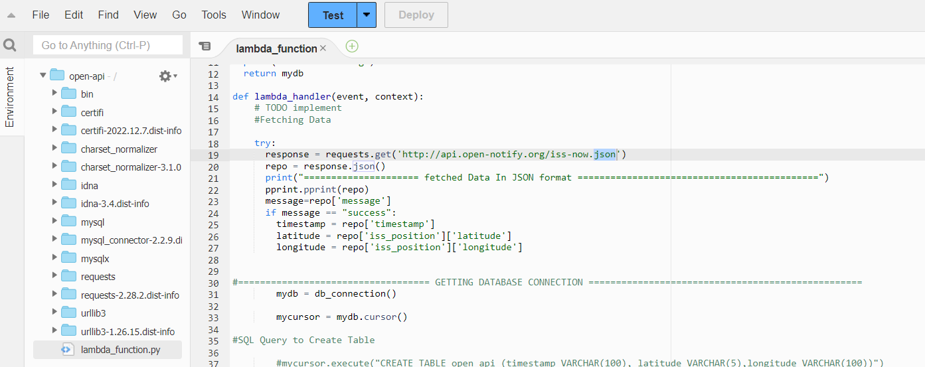Image resolution: width=925 pixels, height=367 pixels.
Task: Expand the mysql_connector-2.2.9 folder
Action: 54,240
